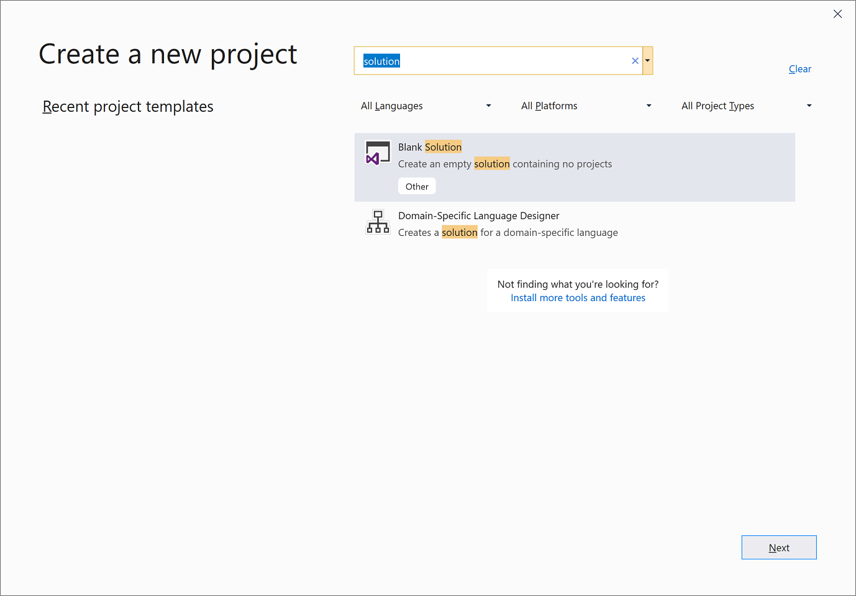Click the Recent project templates heading
856x596 pixels.
(x=127, y=106)
